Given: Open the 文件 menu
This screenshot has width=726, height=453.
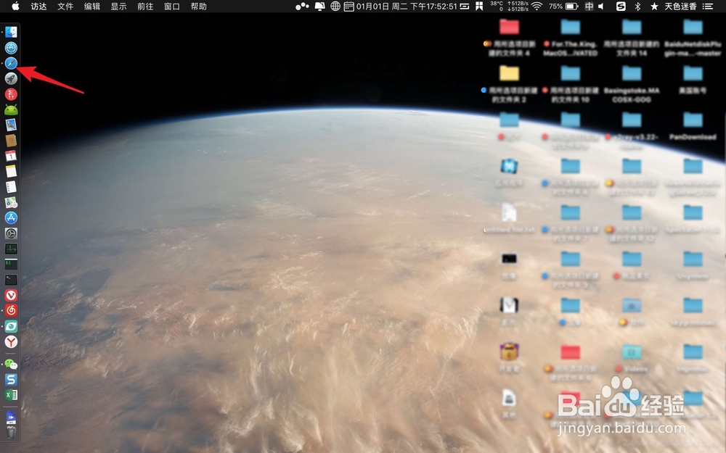Looking at the screenshot, I should click(x=65, y=6).
